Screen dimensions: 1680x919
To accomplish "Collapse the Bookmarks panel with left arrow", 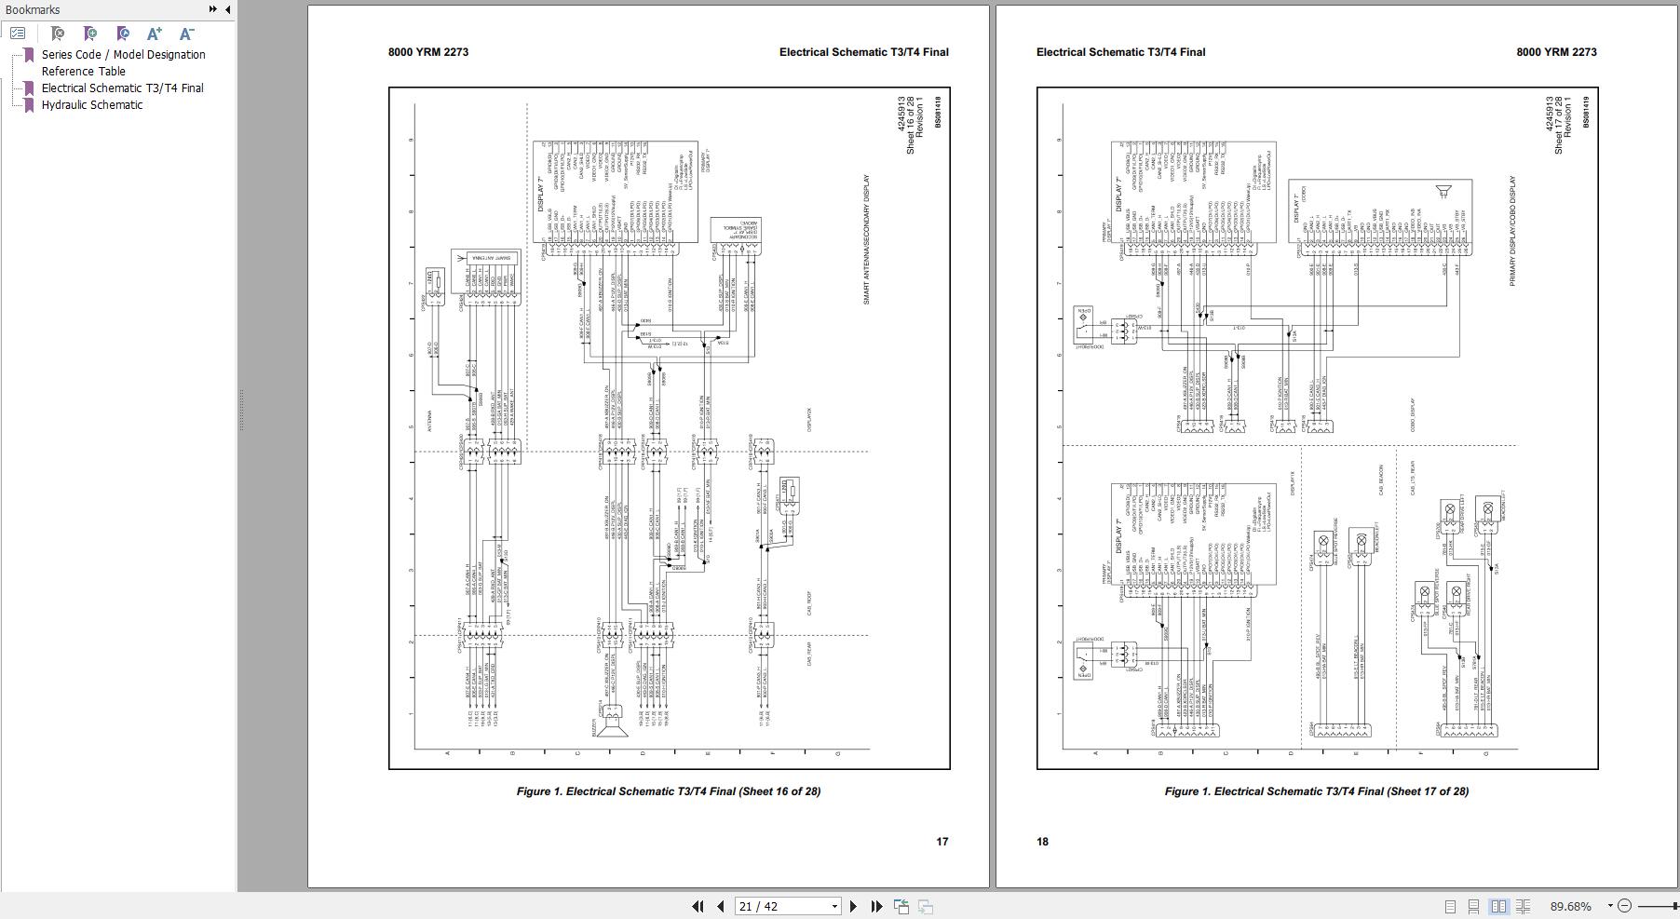I will click(228, 9).
